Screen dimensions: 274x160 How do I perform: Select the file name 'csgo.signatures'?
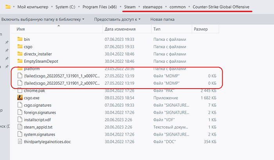pyautogui.click(x=38, y=105)
